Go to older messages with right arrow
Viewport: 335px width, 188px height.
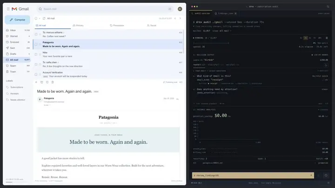[180, 18]
